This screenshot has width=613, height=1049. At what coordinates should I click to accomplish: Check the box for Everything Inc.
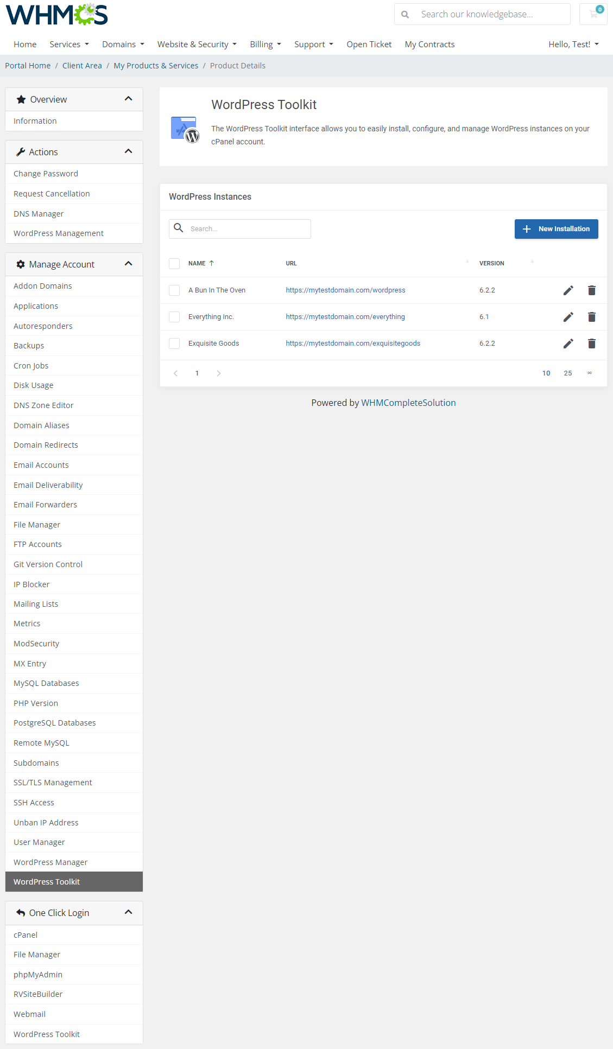pyautogui.click(x=174, y=317)
